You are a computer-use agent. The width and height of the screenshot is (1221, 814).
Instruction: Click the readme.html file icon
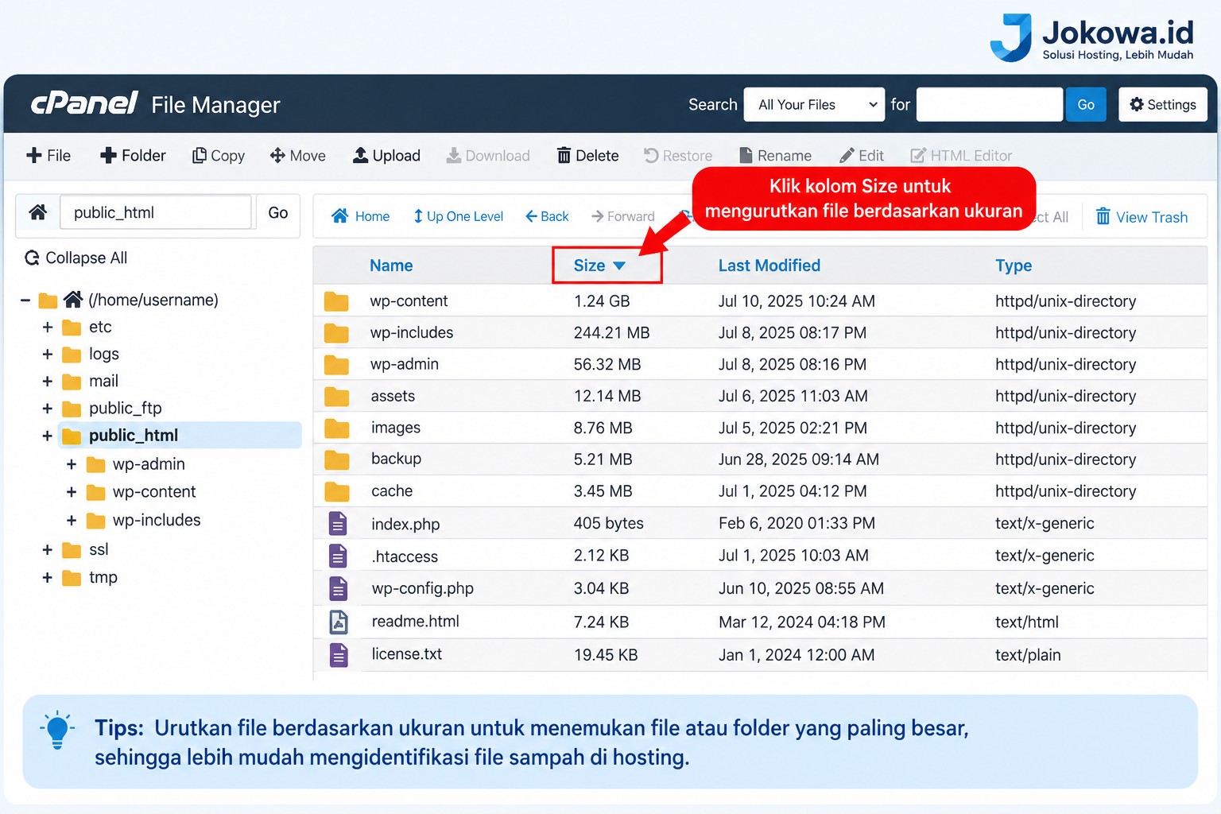tap(338, 622)
